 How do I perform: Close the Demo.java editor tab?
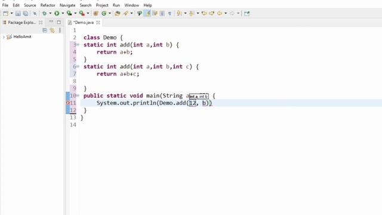click(x=98, y=23)
